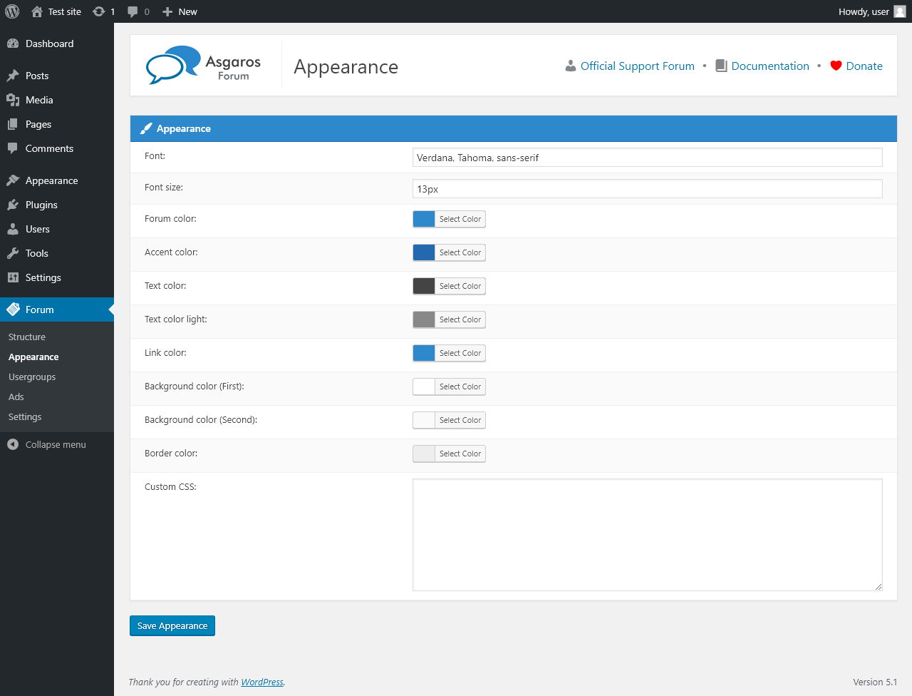The image size is (912, 696).
Task: Click the WordPress logo icon in admin bar
Action: [12, 11]
